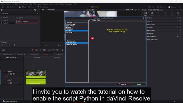Open the Index panel

(31, 7)
